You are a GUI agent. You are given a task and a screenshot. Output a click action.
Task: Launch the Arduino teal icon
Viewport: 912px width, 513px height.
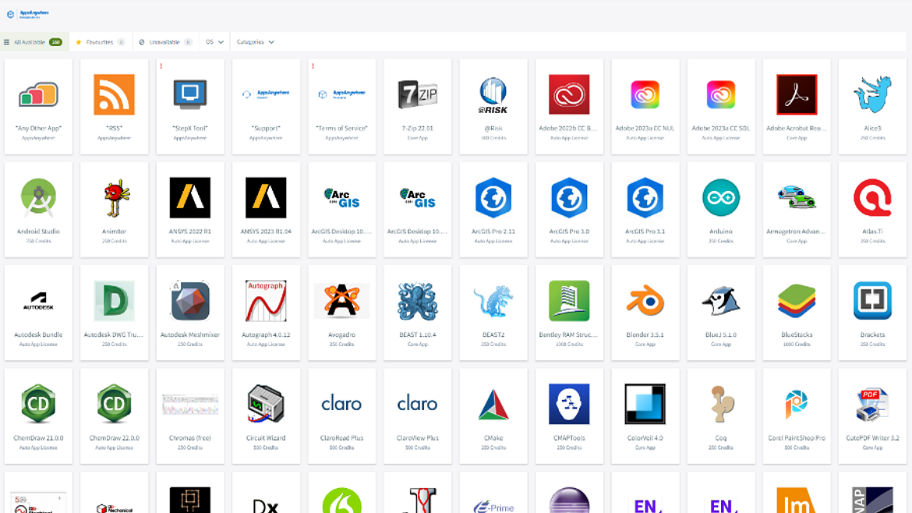[721, 198]
